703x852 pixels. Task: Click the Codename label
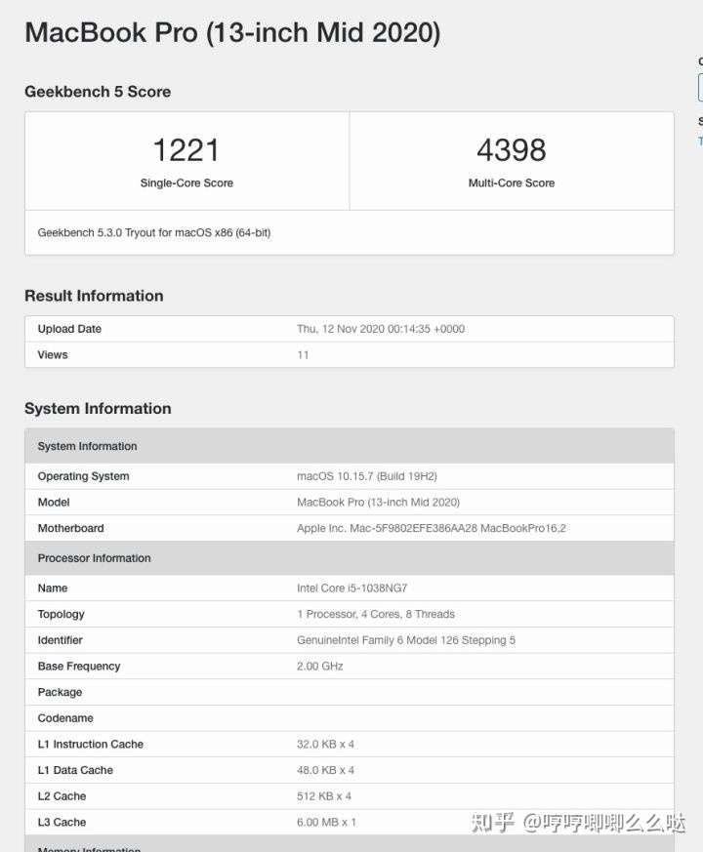coord(65,718)
